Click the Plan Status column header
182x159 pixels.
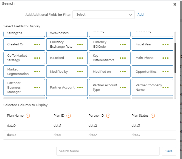tap(140, 116)
